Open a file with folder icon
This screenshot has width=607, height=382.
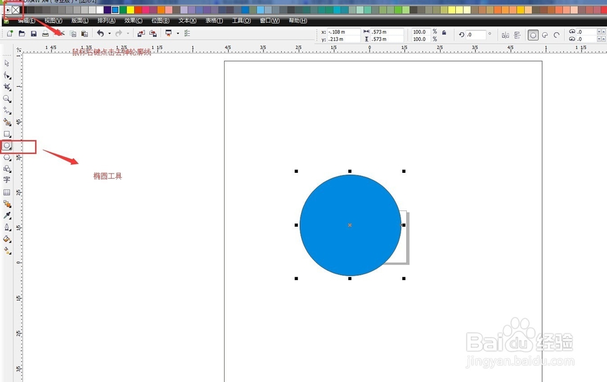(22, 33)
